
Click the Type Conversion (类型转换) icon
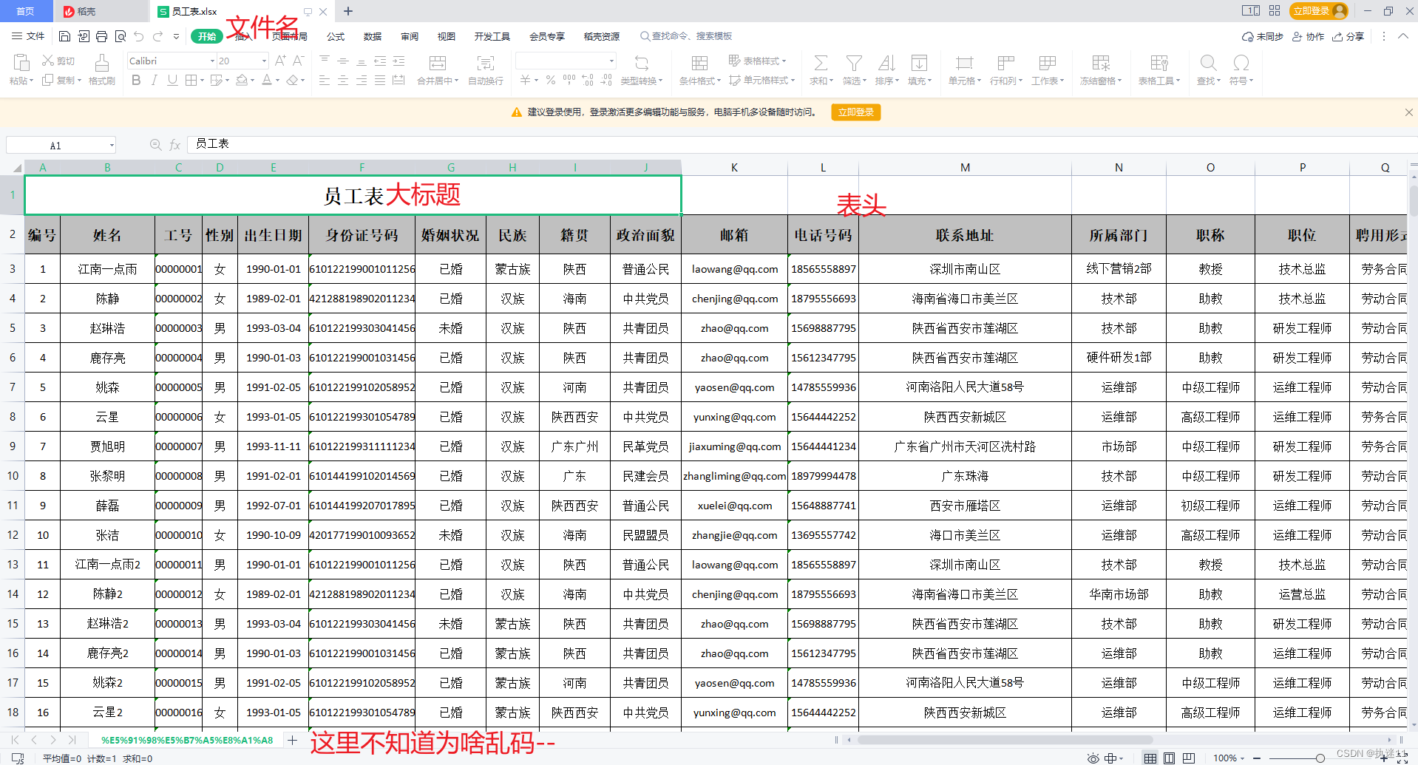point(642,63)
